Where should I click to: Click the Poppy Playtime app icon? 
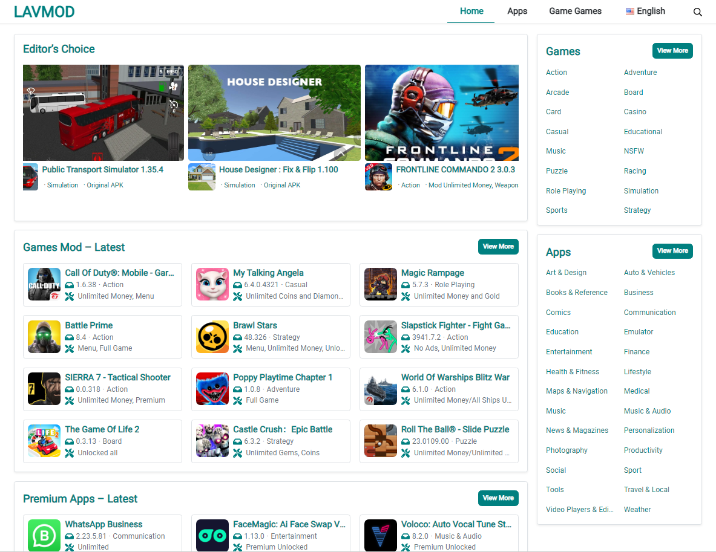pos(212,389)
